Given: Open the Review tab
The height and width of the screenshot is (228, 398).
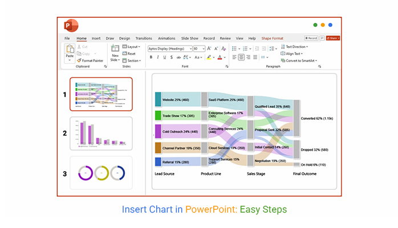Looking at the screenshot, I should coord(225,38).
